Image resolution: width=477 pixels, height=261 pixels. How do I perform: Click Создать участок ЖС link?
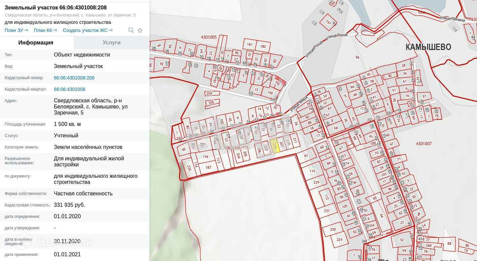coord(88,30)
